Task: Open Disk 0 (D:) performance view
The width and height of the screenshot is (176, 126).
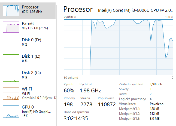Action: [31, 42]
